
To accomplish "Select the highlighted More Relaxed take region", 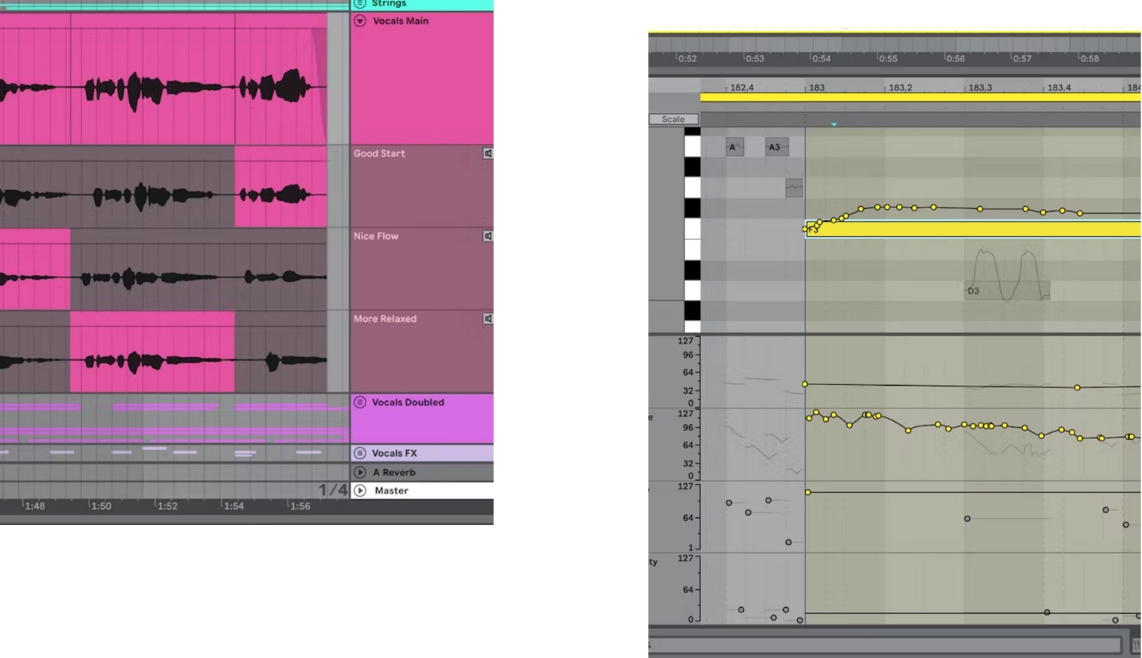I will (x=153, y=352).
